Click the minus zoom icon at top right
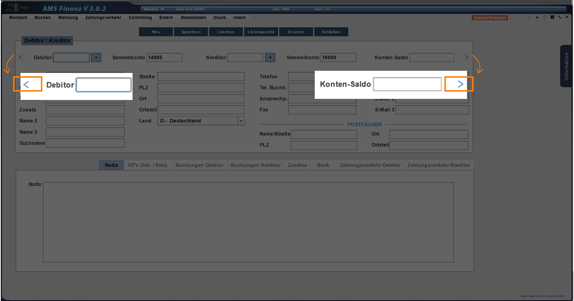The width and height of the screenshot is (574, 301). (x=529, y=18)
